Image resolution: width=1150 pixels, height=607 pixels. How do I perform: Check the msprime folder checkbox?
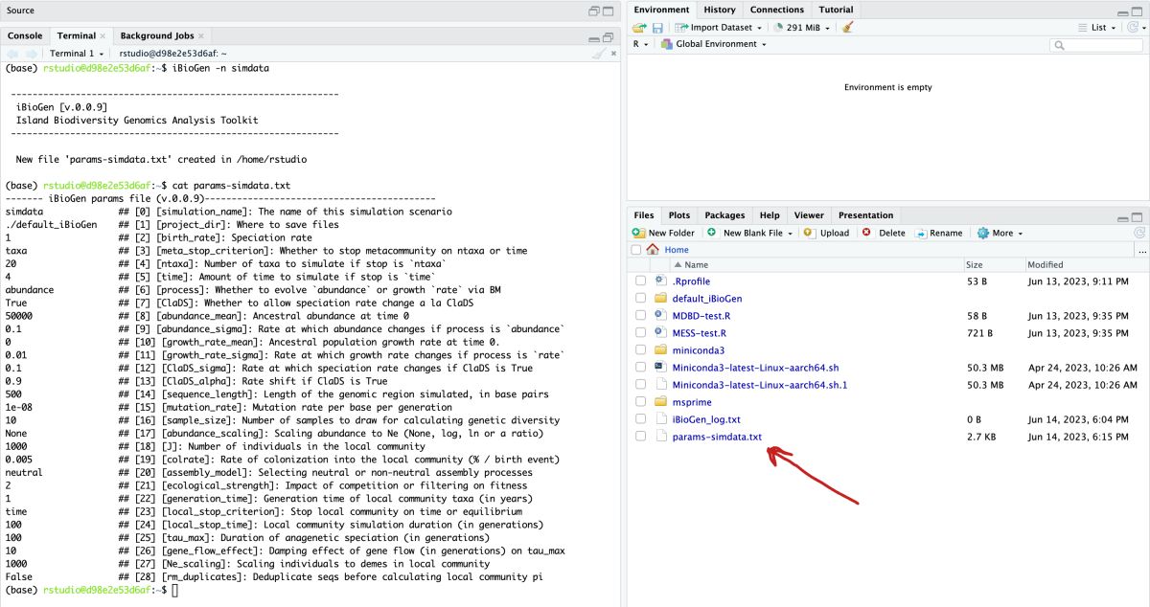point(640,402)
